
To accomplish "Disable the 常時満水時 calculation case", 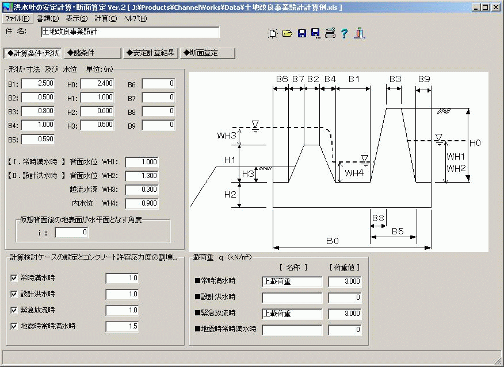I will [x=13, y=278].
